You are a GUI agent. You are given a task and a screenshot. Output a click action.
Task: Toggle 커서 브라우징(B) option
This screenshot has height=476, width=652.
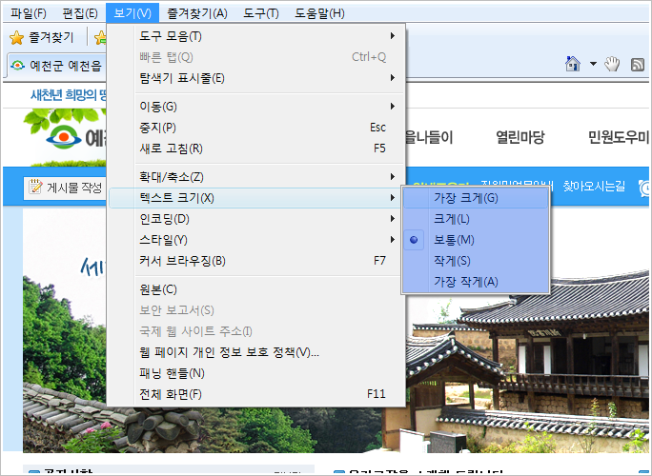pyautogui.click(x=256, y=261)
